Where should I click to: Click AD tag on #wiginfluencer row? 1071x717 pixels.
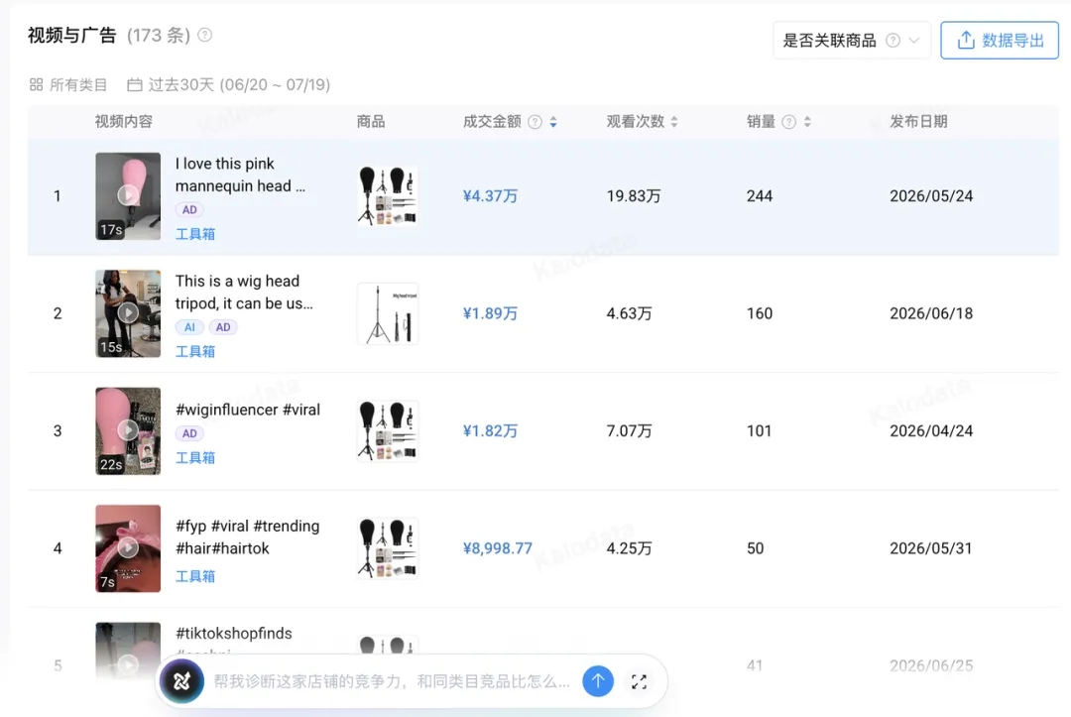point(189,433)
